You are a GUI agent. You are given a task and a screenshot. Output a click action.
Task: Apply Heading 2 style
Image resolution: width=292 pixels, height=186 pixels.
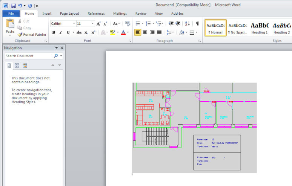[281, 28]
